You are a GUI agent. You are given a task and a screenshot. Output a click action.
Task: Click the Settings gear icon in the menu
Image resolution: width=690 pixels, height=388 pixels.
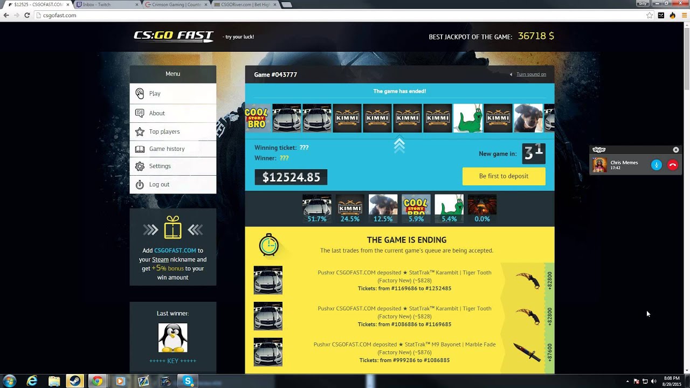pyautogui.click(x=140, y=166)
